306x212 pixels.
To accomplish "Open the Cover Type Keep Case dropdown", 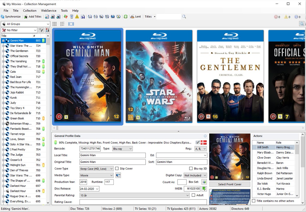I will [x=97, y=169].
